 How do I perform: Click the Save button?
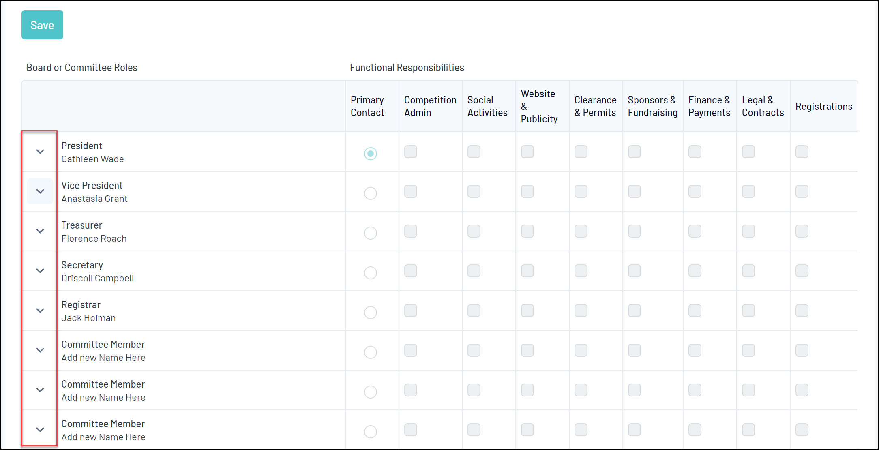click(42, 25)
